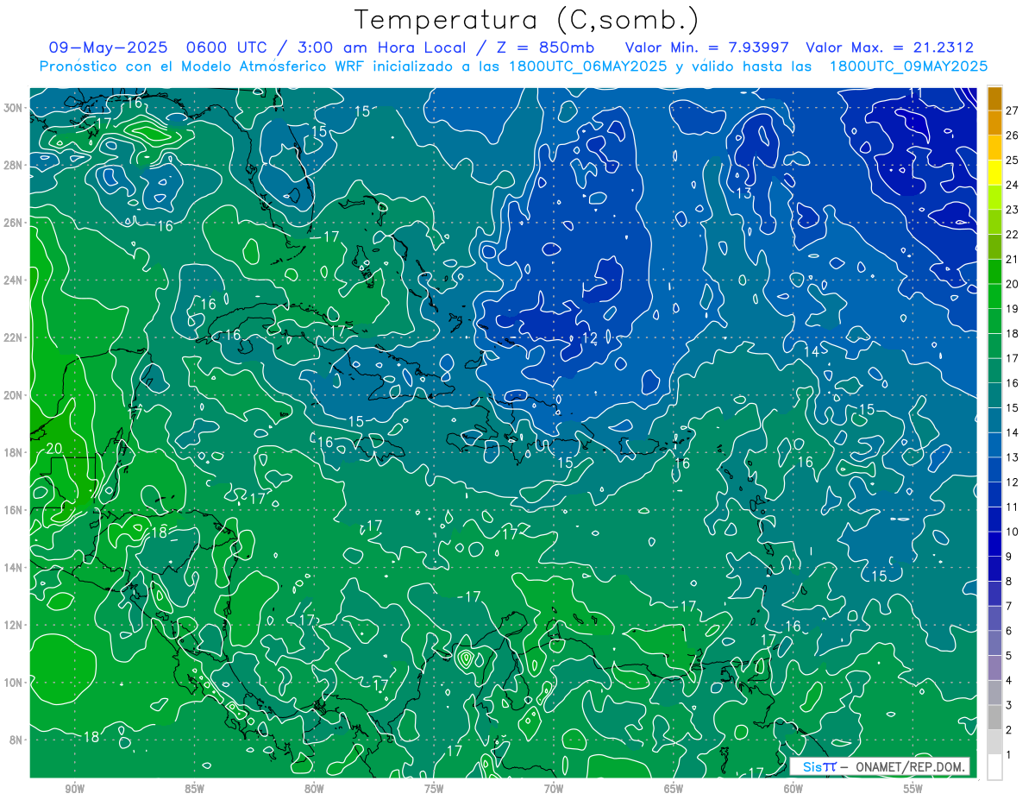
Task: Click the '70W' longitude label
Action: 554,789
